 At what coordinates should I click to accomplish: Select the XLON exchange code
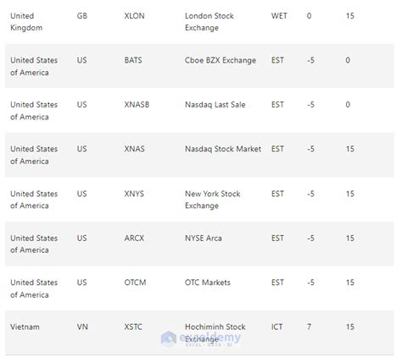pos(134,16)
